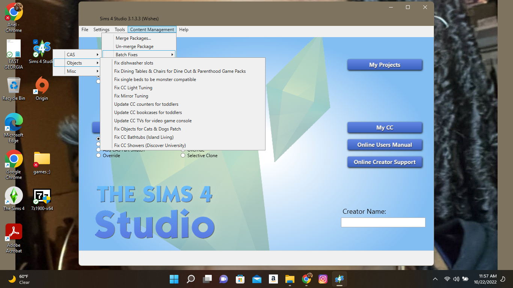The image size is (513, 288).
Task: Switch to Chrome on the taskbar
Action: pos(306,279)
